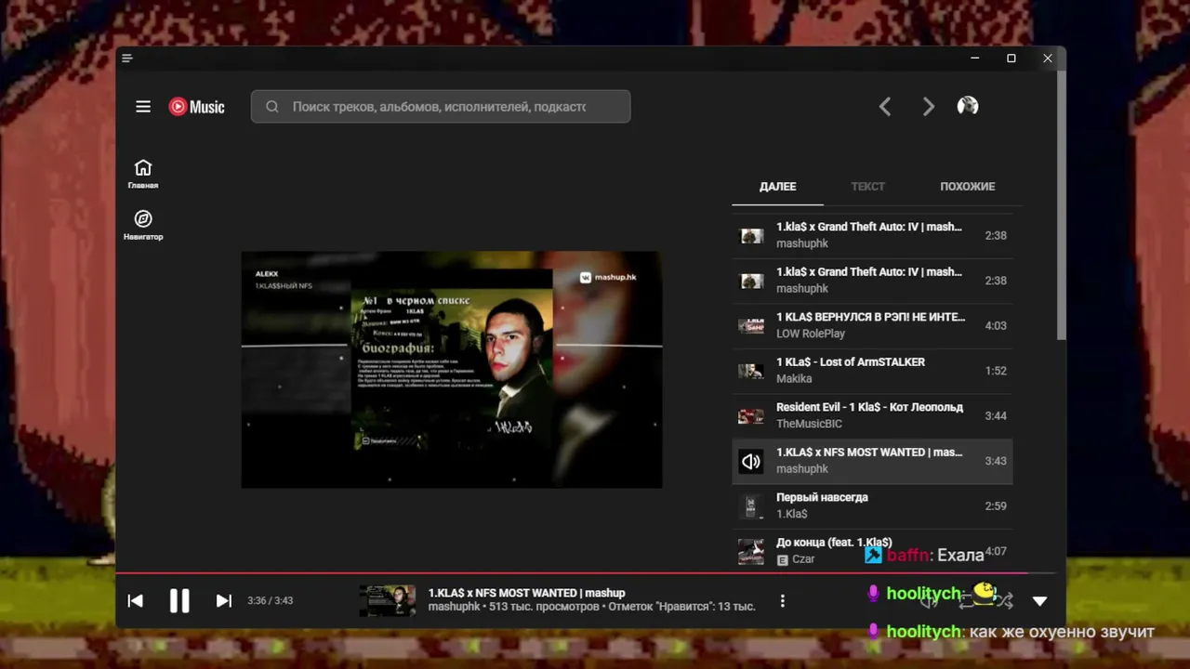The width and height of the screenshot is (1190, 669).
Task: Go to Главная home in sidebar
Action: pos(143,174)
